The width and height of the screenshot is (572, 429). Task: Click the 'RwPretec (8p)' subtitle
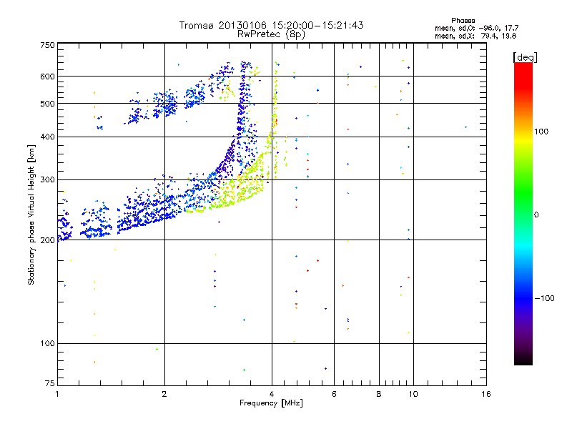pyautogui.click(x=271, y=34)
